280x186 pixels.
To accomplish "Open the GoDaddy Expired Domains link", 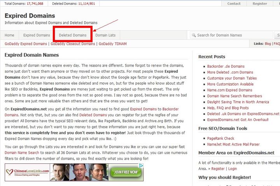I will tap(26, 44).
